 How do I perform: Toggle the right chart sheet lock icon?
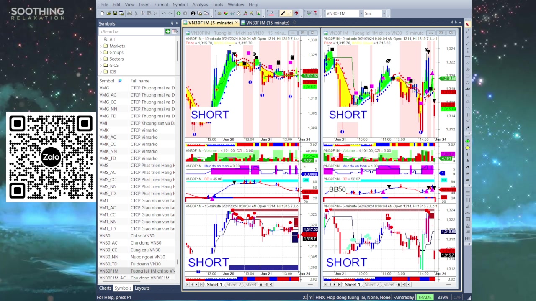[x=399, y=285]
